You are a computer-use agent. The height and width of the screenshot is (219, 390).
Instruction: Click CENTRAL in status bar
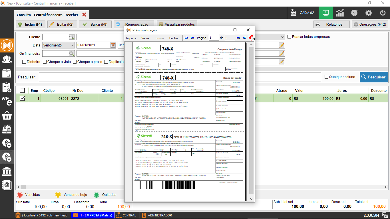point(126,215)
